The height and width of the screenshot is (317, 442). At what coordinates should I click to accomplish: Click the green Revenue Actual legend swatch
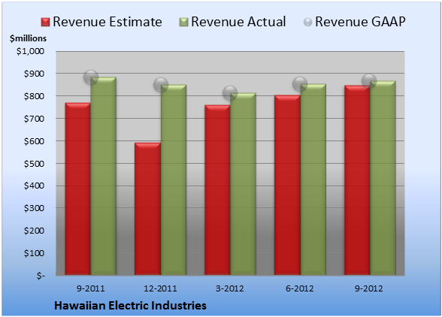pos(183,23)
